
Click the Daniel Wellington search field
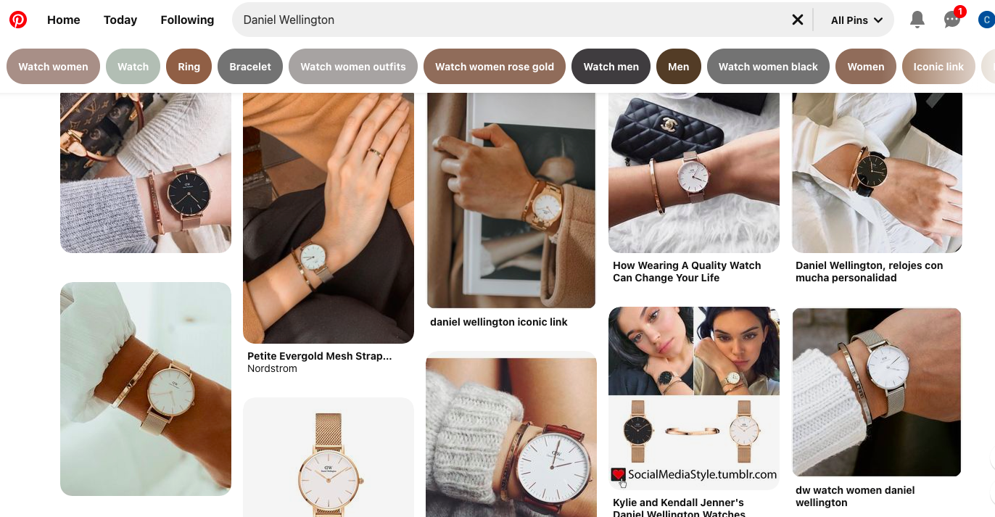508,20
